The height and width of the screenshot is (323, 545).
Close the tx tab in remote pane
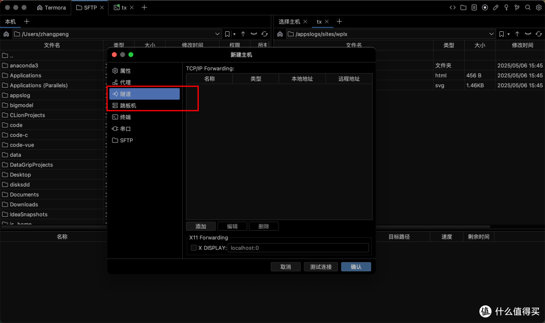click(326, 22)
